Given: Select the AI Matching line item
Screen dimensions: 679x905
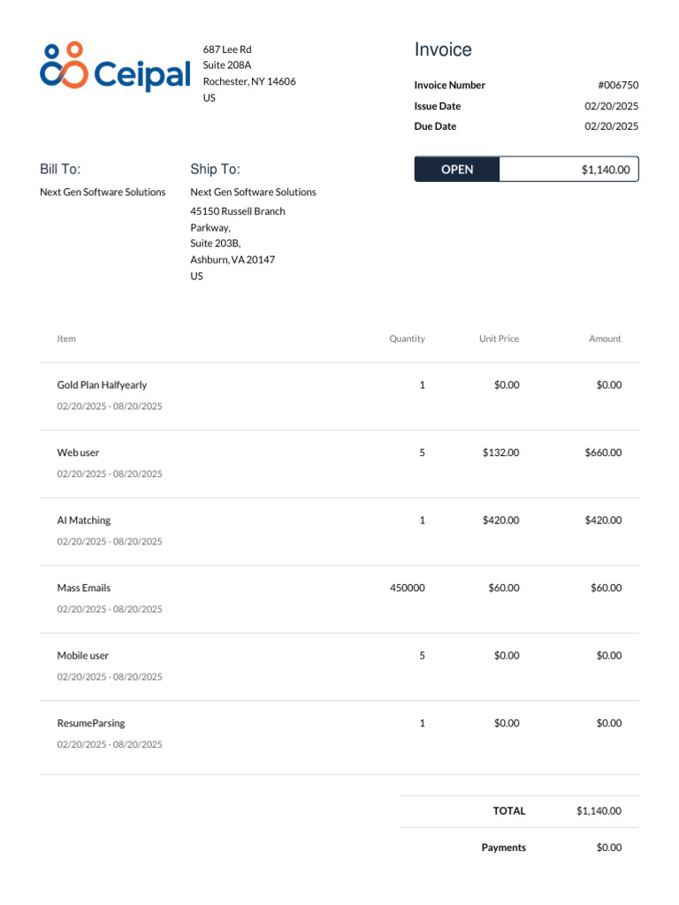Looking at the screenshot, I should (x=84, y=521).
